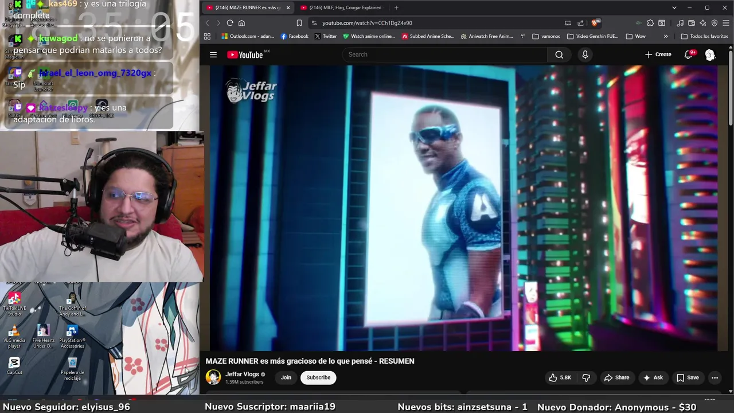Click the YouTube search magnifier button
Image resolution: width=734 pixels, height=413 pixels.
tap(559, 54)
